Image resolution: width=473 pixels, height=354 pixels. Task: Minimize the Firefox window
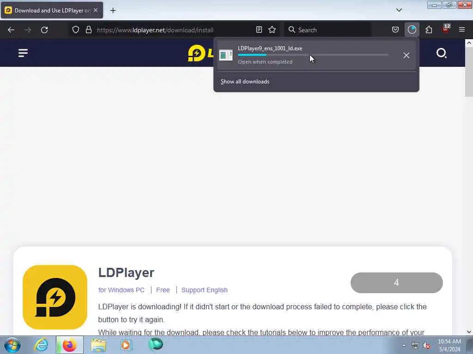click(434, 5)
